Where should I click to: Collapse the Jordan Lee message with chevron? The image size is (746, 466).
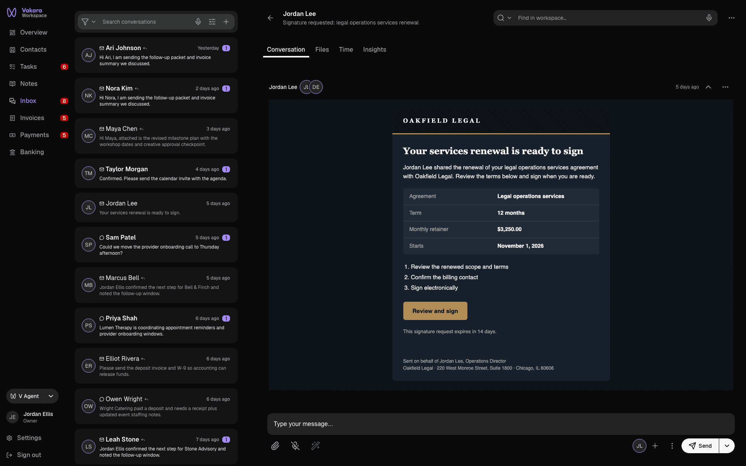[708, 87]
